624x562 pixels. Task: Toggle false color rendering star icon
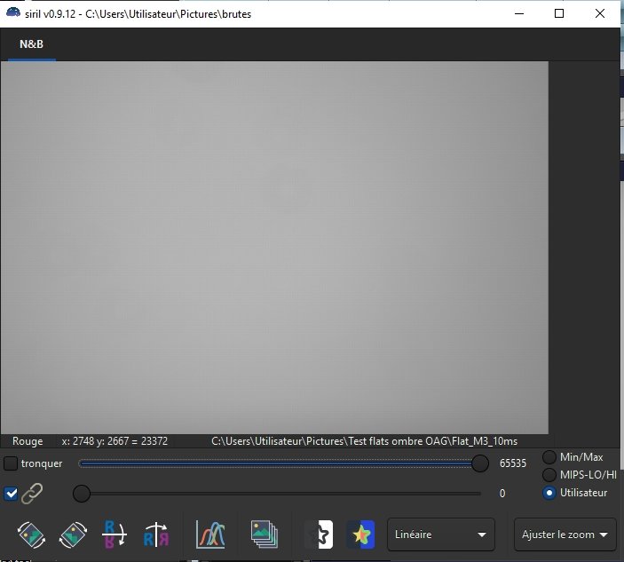[x=361, y=534]
